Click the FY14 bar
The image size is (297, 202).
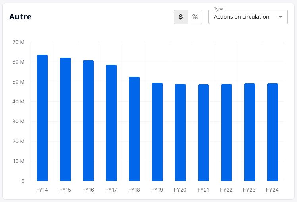pyautogui.click(x=42, y=118)
